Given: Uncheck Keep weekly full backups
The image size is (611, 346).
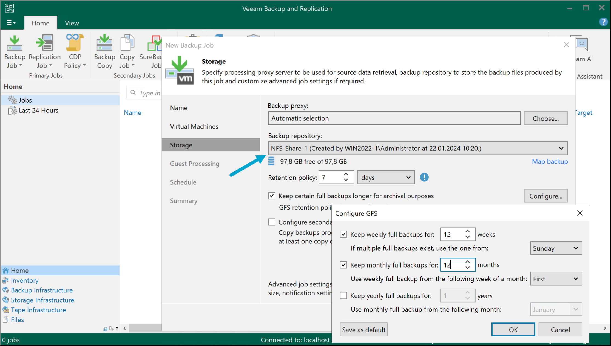Looking at the screenshot, I should click(343, 234).
